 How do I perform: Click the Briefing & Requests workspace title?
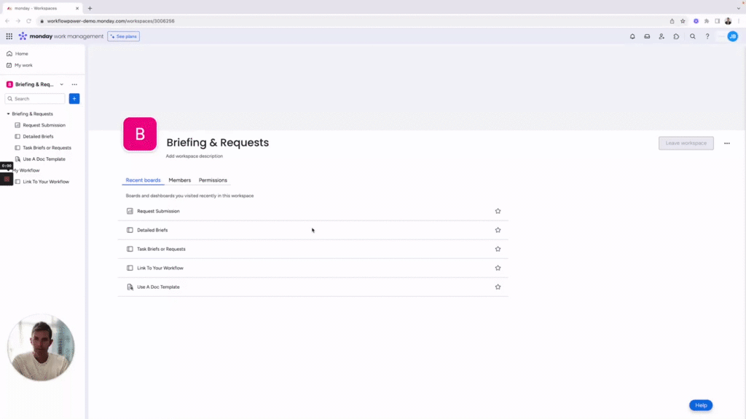217,143
